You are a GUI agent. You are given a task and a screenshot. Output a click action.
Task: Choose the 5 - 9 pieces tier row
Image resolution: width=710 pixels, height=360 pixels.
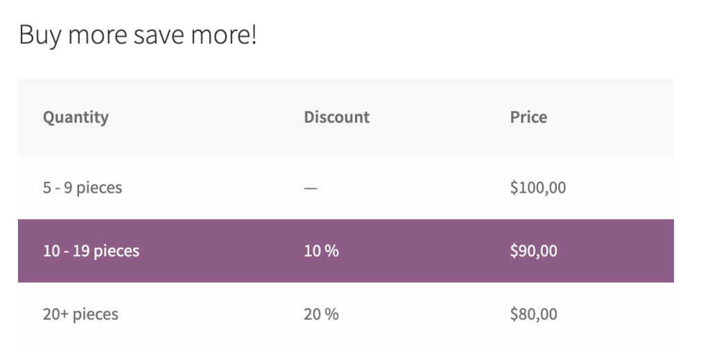416,187
